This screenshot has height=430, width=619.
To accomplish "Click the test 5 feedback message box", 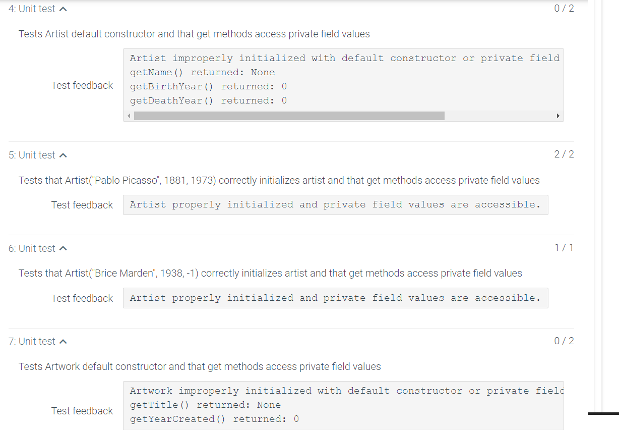I will (x=336, y=204).
